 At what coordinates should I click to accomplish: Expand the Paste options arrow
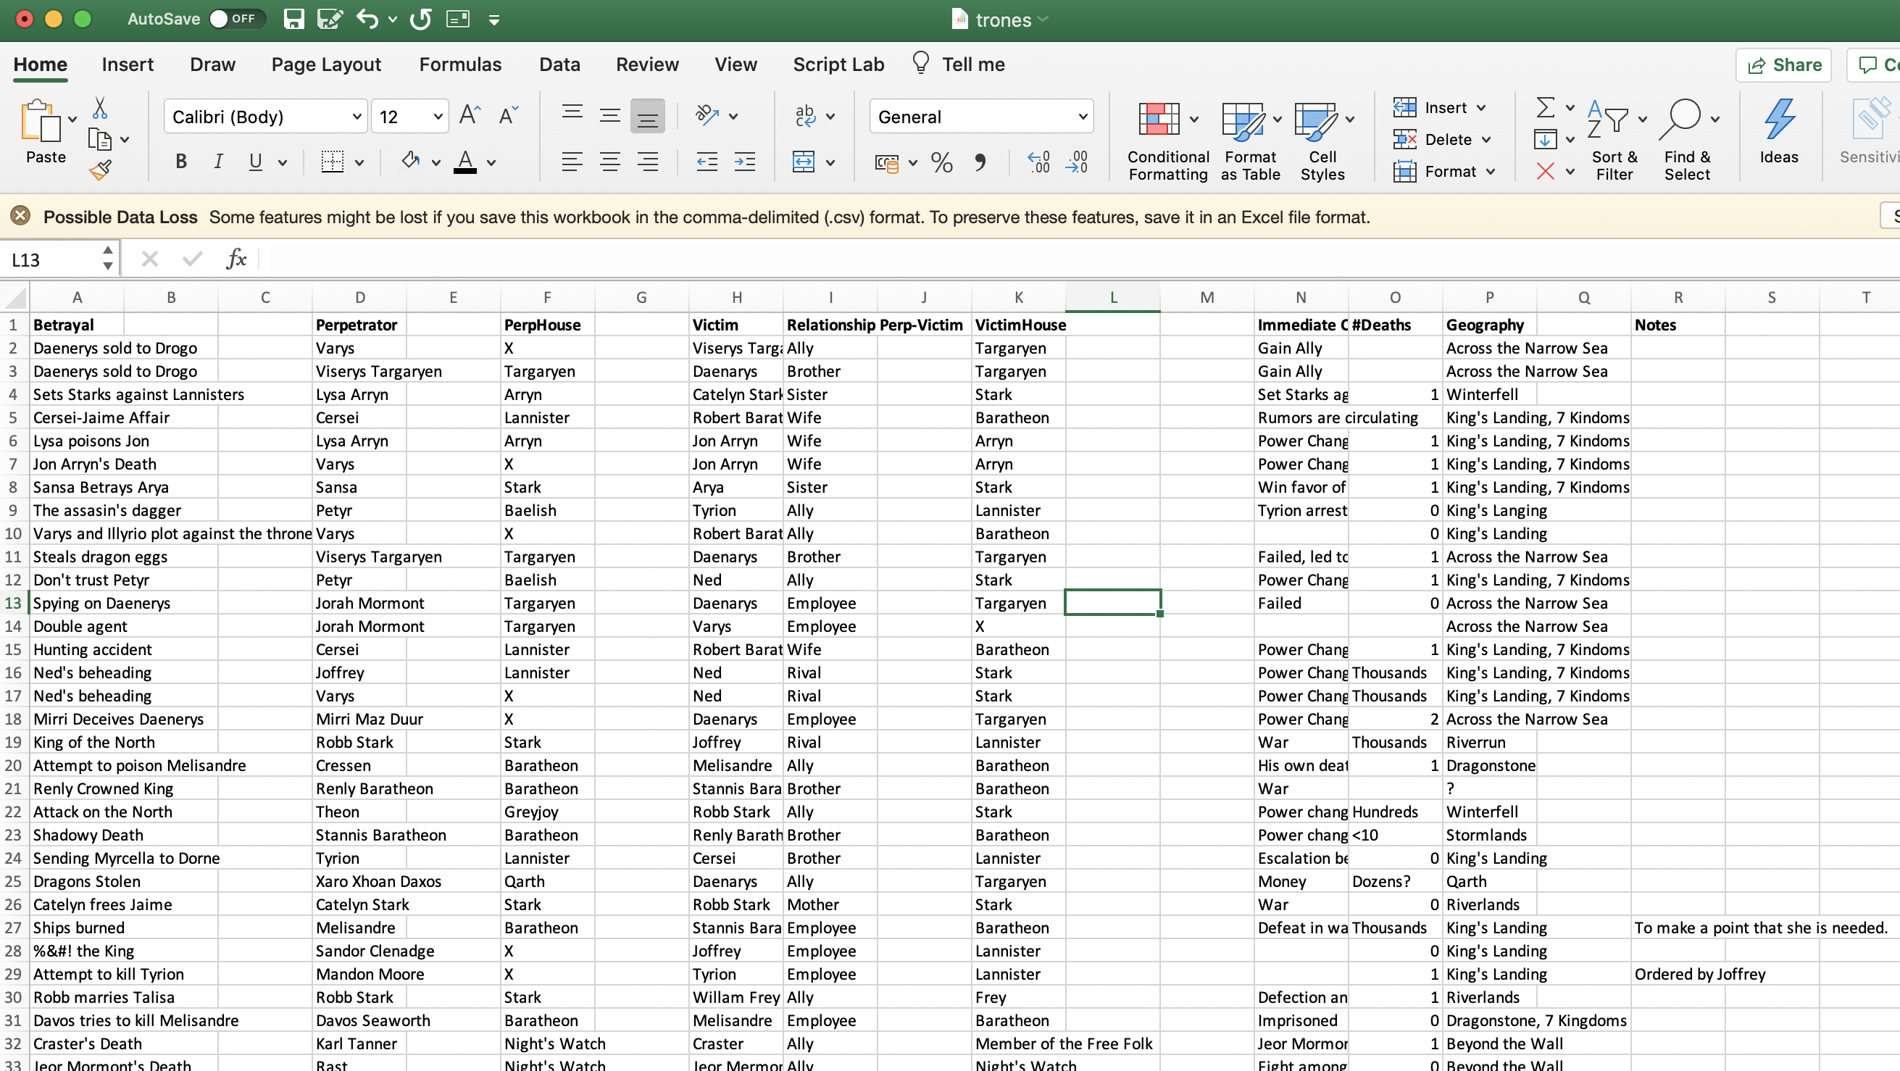coord(72,119)
